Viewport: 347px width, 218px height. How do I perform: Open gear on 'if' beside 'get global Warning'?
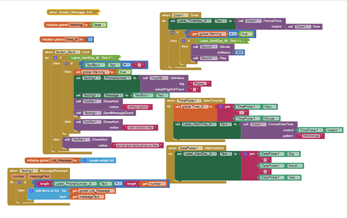172,32
